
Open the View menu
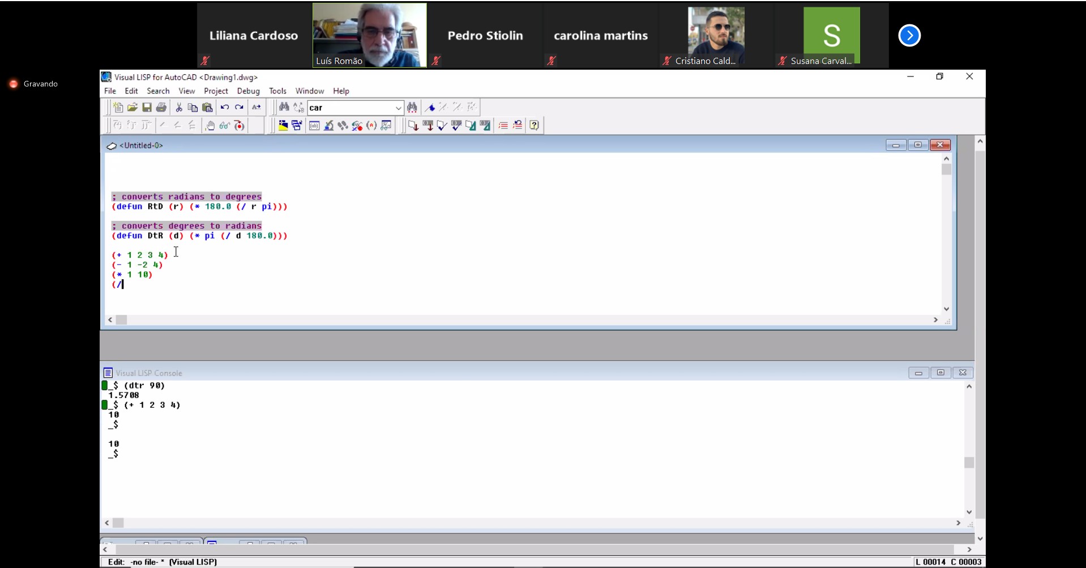(187, 91)
